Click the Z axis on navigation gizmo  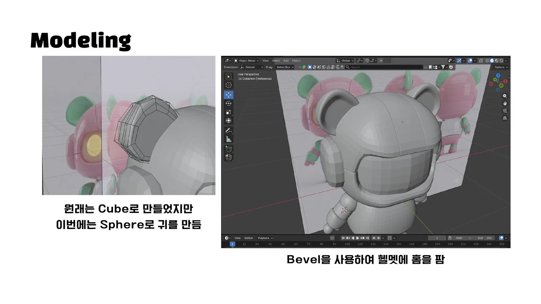click(498, 75)
